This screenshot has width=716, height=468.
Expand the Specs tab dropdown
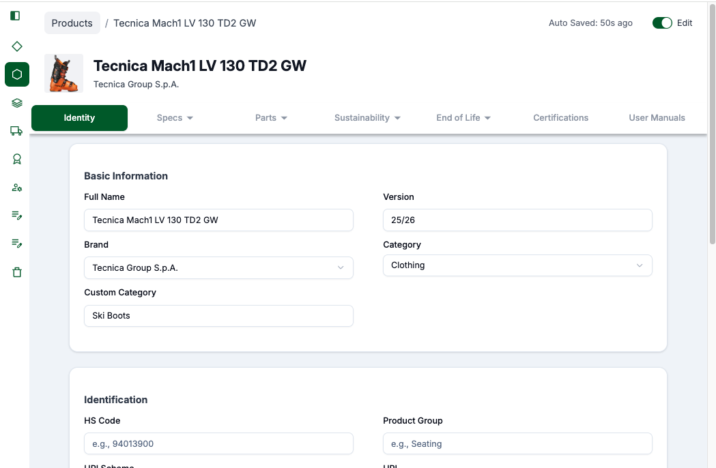click(175, 118)
